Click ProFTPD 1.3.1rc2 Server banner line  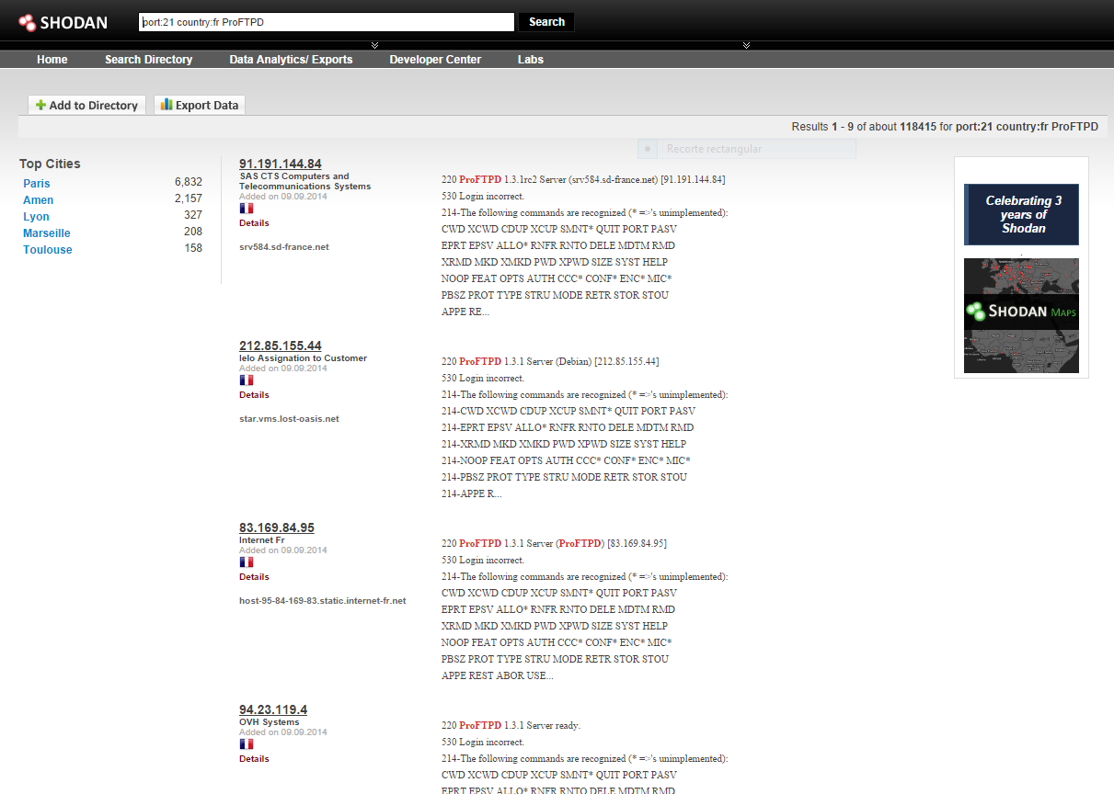pos(583,179)
